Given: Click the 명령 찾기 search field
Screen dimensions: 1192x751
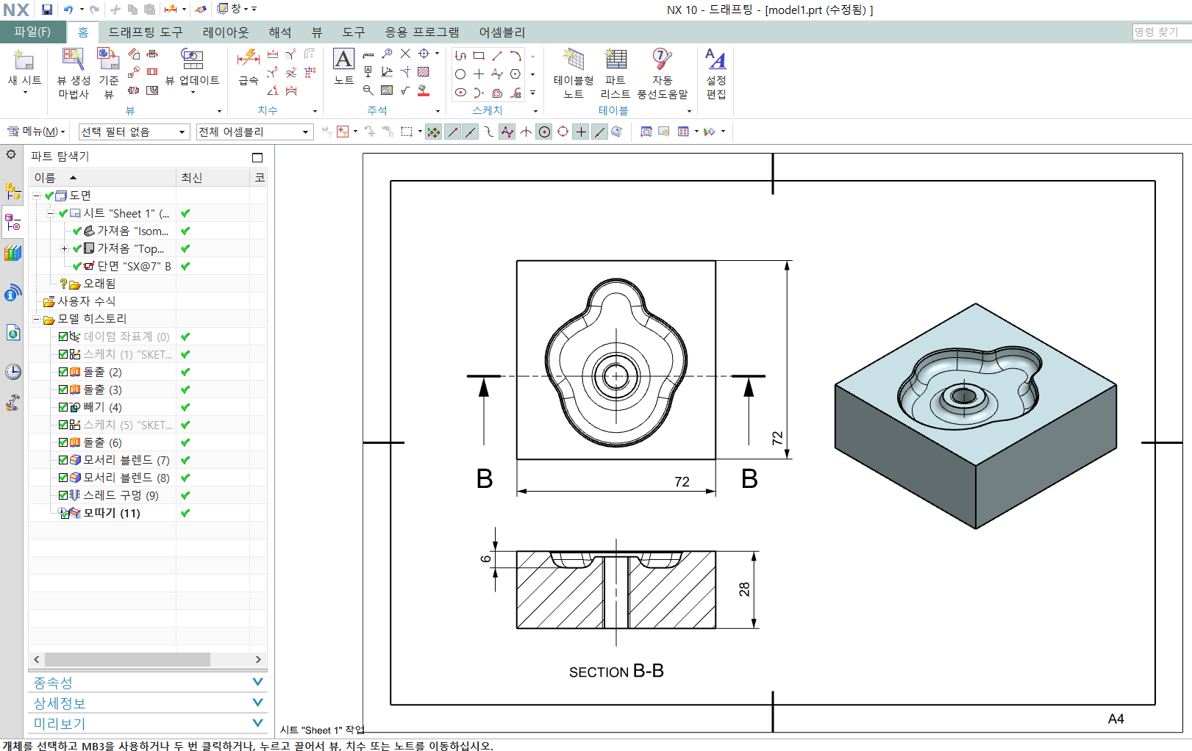Looking at the screenshot, I should (1162, 32).
